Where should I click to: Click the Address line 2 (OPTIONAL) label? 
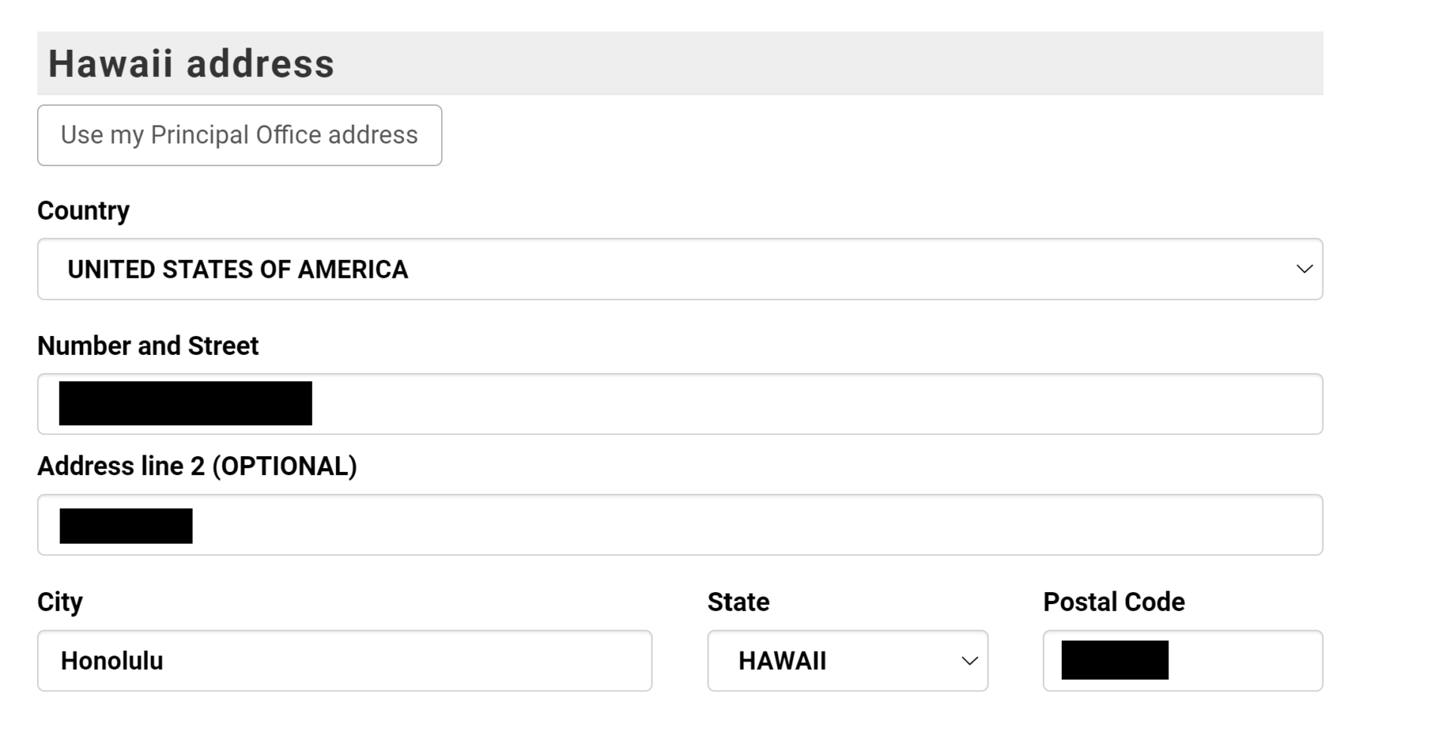[x=197, y=466]
